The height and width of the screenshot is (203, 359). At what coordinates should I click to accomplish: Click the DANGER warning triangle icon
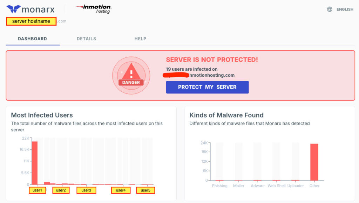131,73
